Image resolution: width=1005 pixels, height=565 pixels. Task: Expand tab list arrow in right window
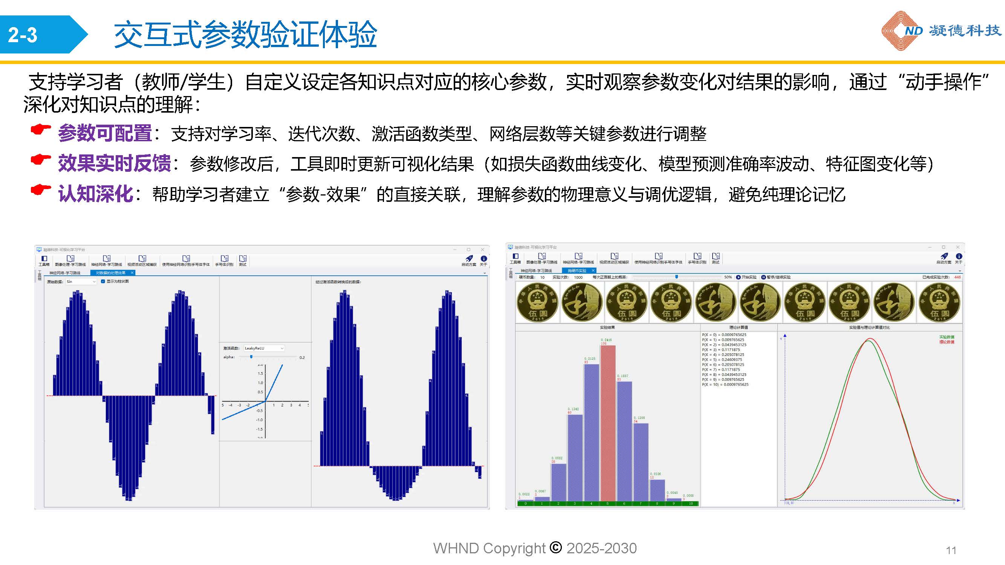(959, 270)
